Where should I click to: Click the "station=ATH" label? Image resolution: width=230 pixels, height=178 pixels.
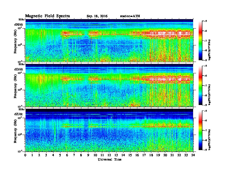pos(130,16)
